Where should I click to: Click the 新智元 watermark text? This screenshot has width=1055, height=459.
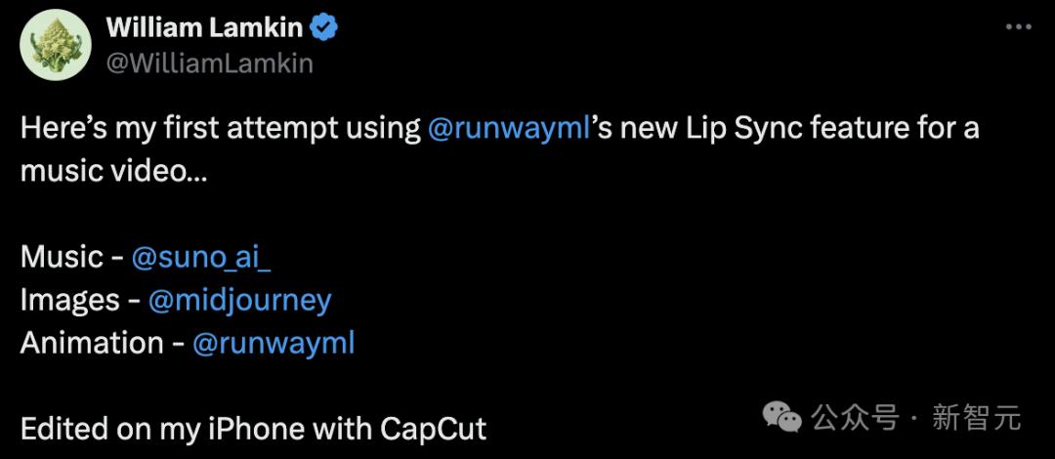tap(977, 418)
